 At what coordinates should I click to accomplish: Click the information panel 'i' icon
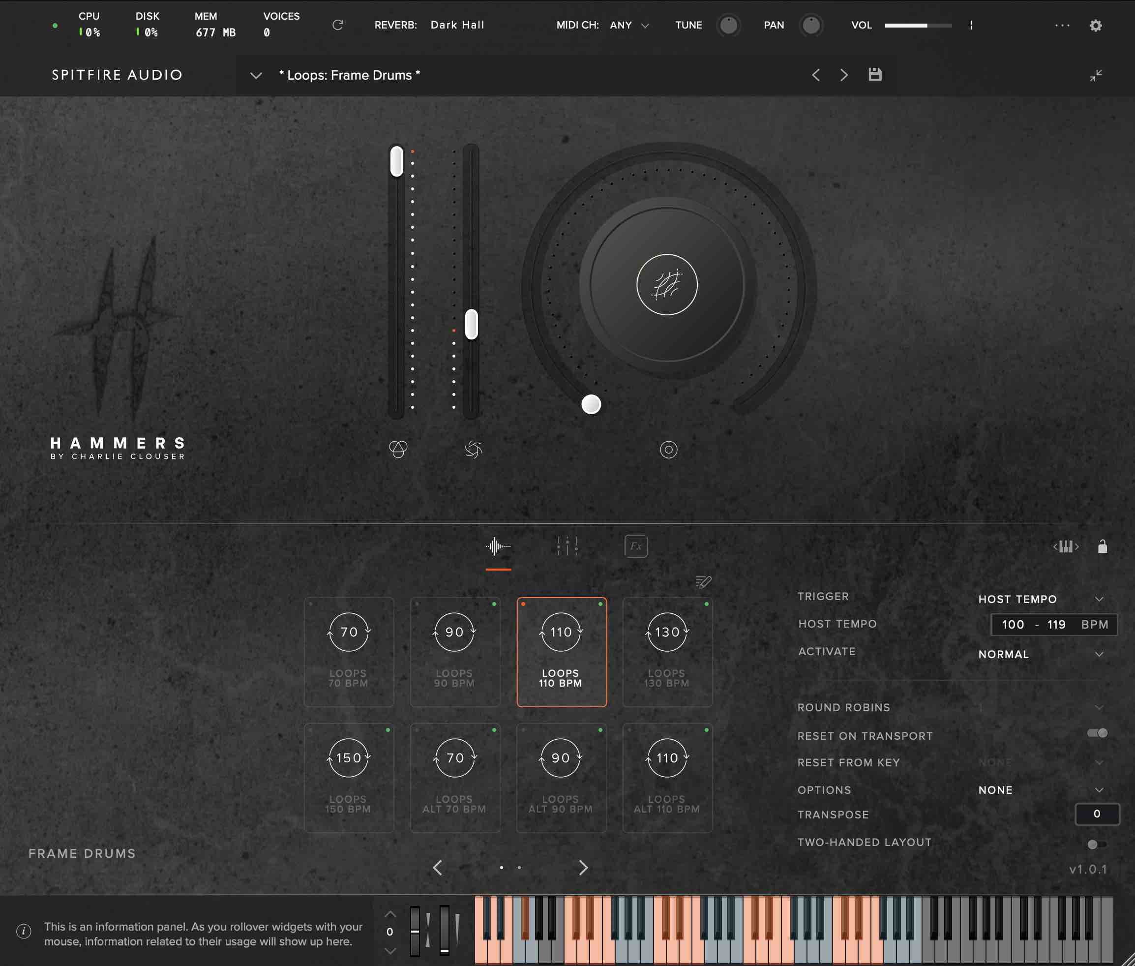[x=24, y=931]
